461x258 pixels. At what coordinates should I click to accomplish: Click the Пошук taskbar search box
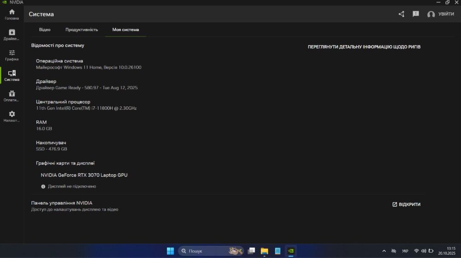coord(211,251)
